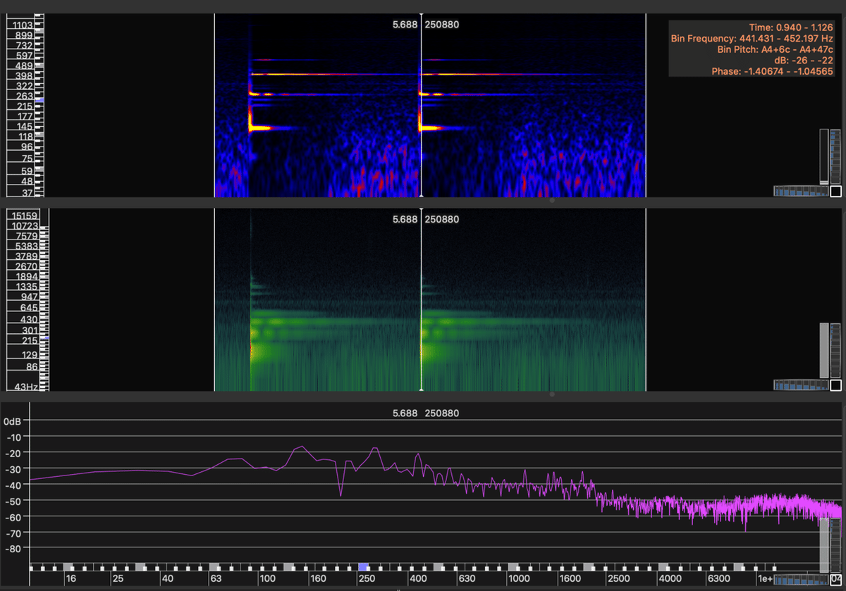The image size is (846, 591).
Task: Click the horizontal zoom thumbwheel in the spectrum pane
Action: [x=801, y=579]
